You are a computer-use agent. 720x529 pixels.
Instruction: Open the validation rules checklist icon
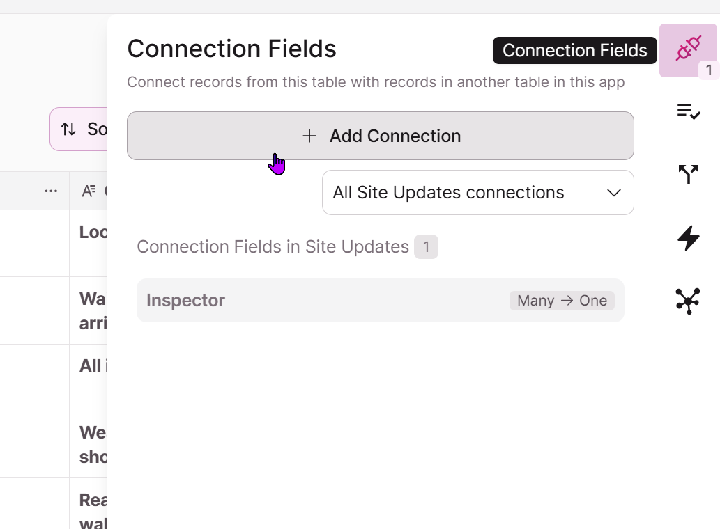(689, 111)
